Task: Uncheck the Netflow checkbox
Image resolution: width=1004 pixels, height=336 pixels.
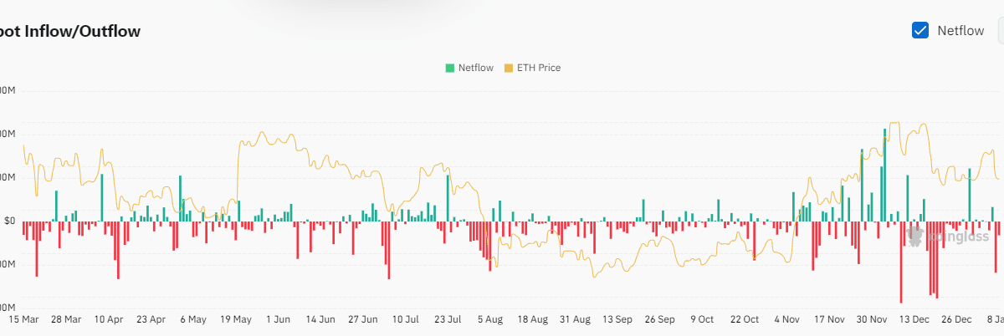Action: coord(920,31)
